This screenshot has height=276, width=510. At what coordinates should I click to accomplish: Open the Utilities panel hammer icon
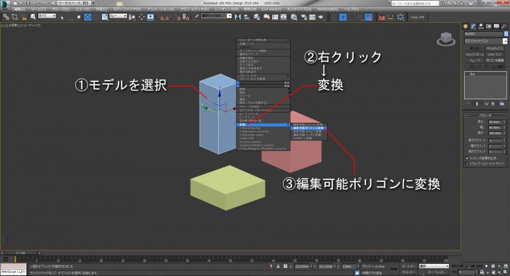point(503,27)
